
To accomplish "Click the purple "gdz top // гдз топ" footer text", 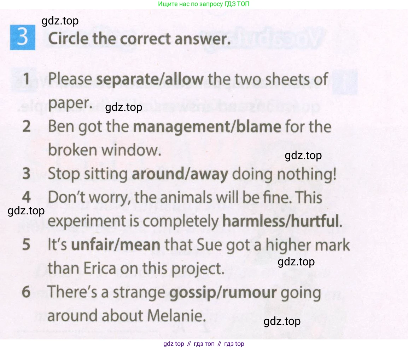I will point(204,344).
